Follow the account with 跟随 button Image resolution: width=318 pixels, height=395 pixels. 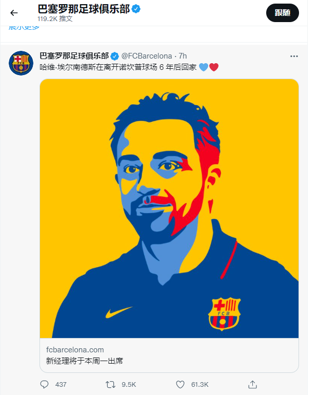(x=283, y=13)
